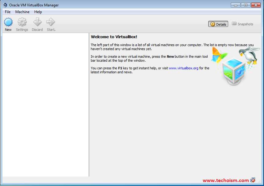Minimize the VirtualBox Manager window
Screen dimensions: 264x186
tap(236, 5)
